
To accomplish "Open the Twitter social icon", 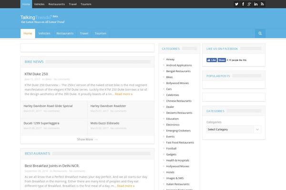I will 236,4.
